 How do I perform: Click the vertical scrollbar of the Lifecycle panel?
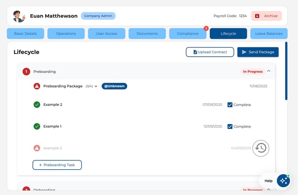[286, 71]
